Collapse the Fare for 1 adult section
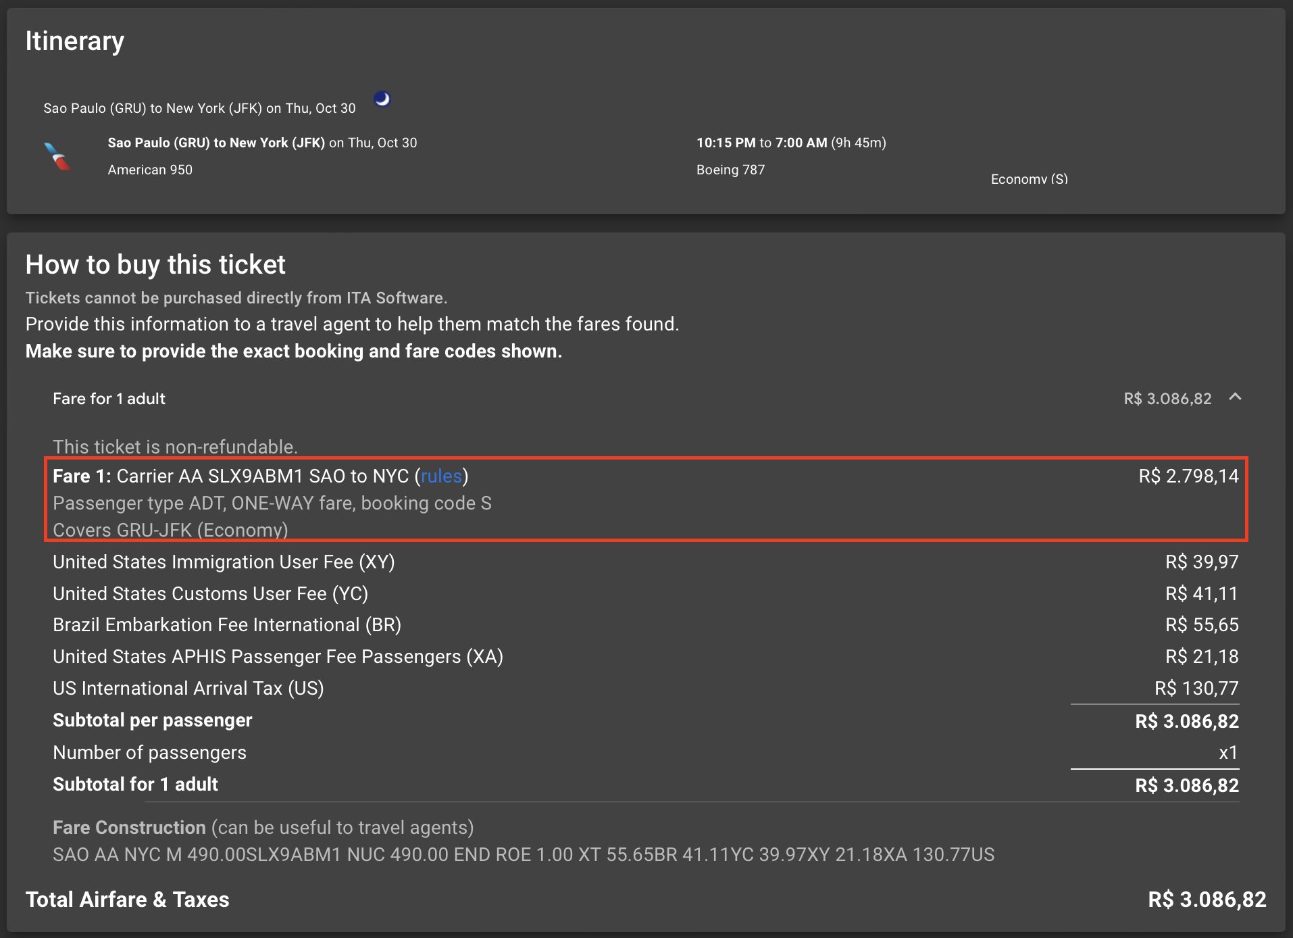1293x938 pixels. [x=1235, y=397]
